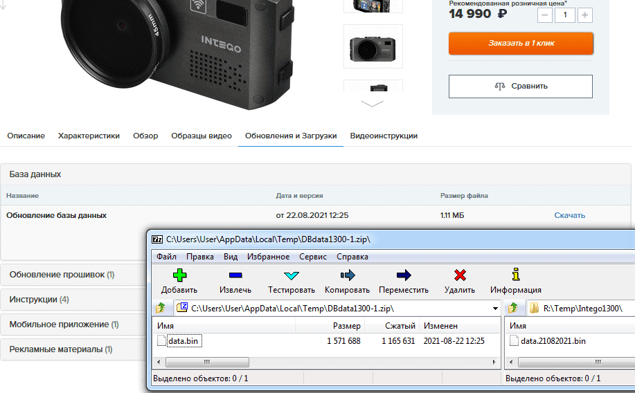Click the Move (Переместить) arrow icon

point(403,275)
